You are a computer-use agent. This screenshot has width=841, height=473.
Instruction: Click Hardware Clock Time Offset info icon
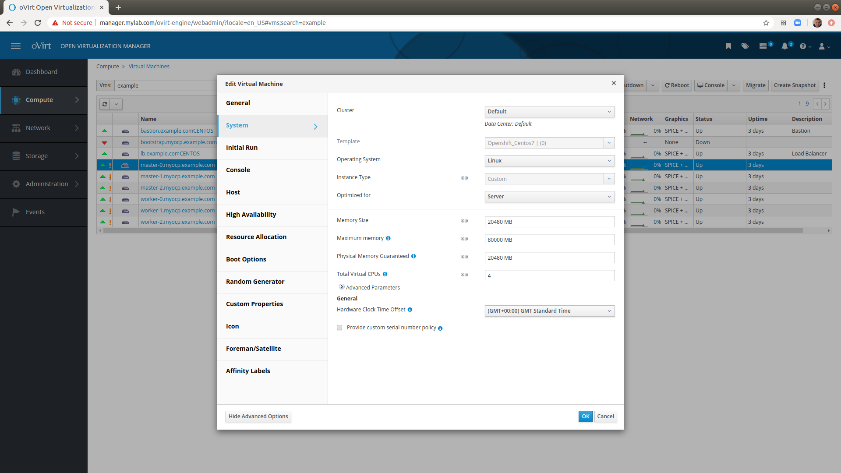410,310
